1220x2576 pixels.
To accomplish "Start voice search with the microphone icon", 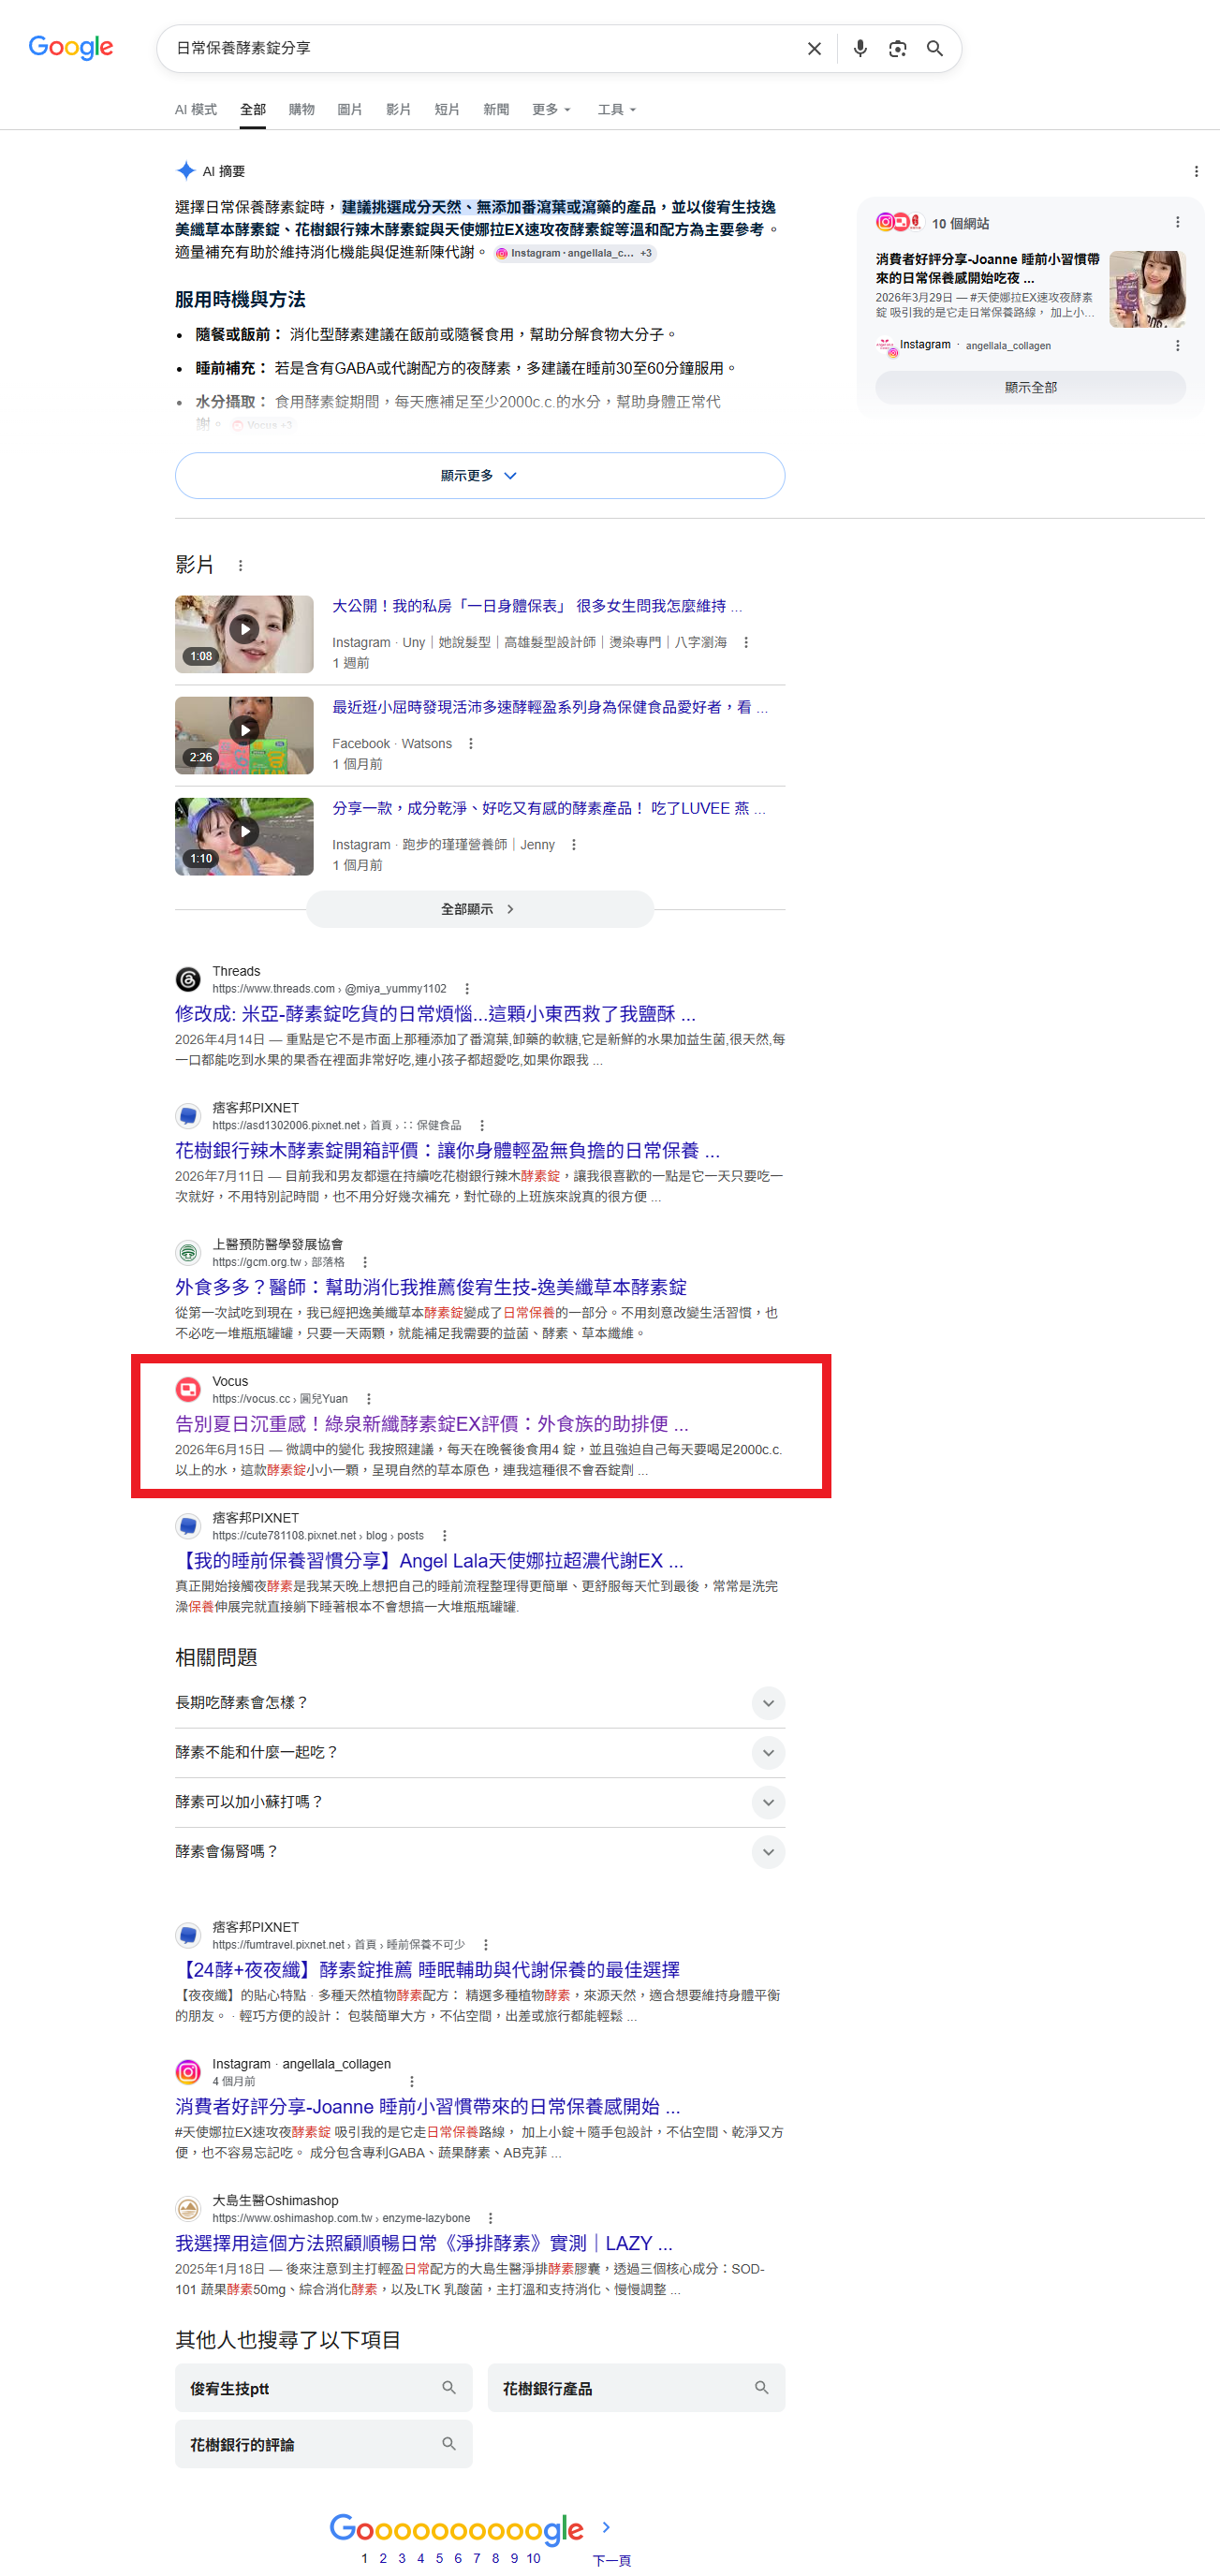I will pos(860,49).
